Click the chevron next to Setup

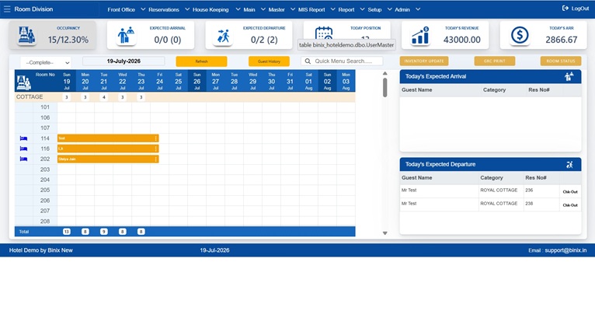[x=390, y=9]
